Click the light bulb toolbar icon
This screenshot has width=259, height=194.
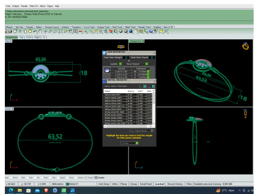click(x=101, y=31)
